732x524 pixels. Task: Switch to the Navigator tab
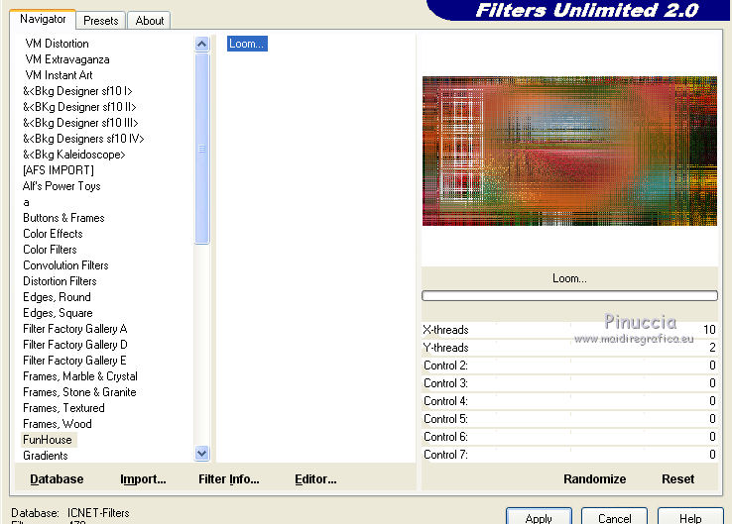[x=43, y=19]
